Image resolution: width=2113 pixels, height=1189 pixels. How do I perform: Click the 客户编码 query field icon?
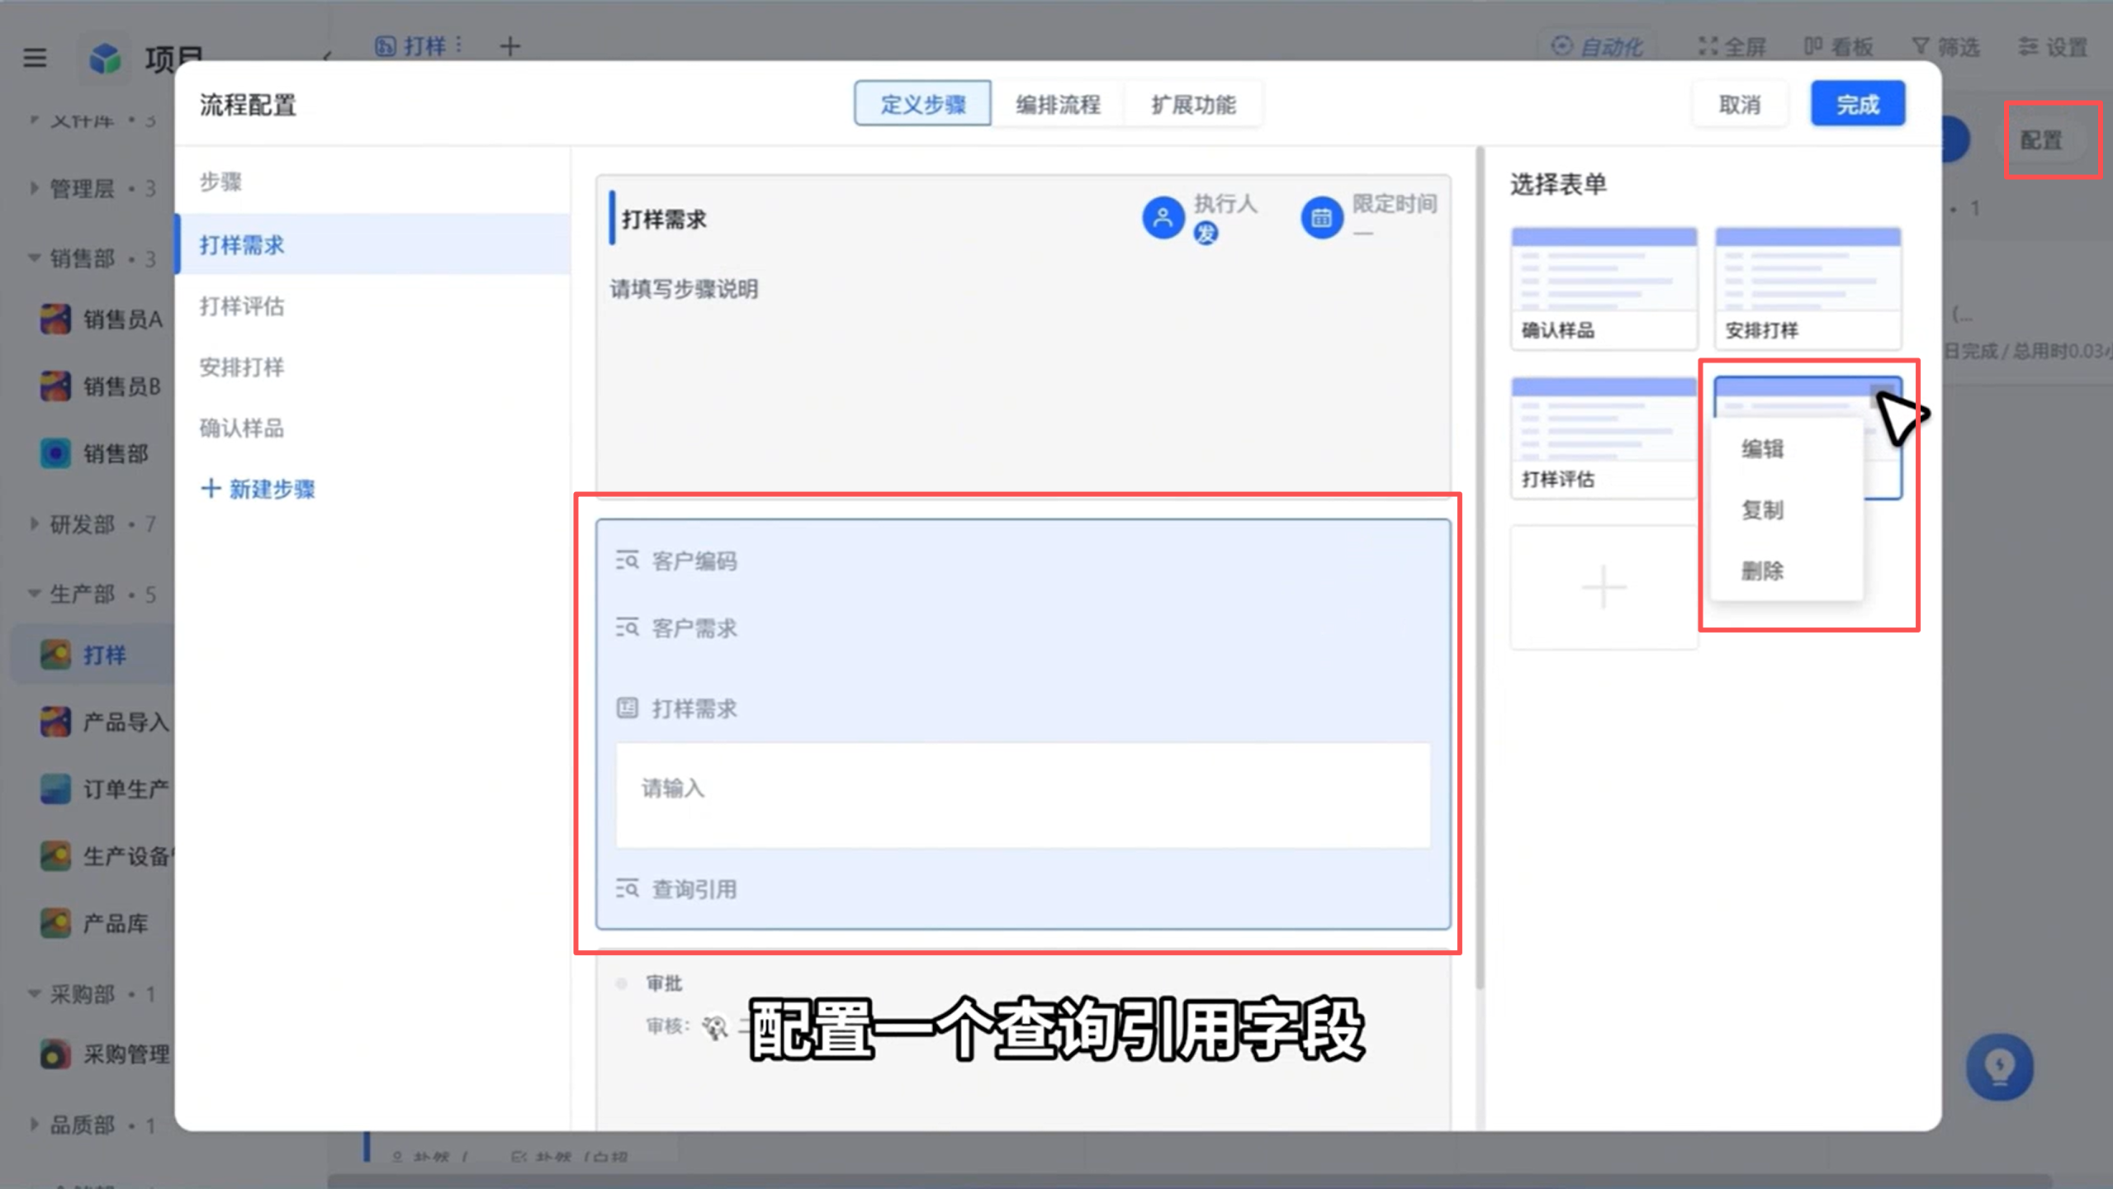click(627, 561)
